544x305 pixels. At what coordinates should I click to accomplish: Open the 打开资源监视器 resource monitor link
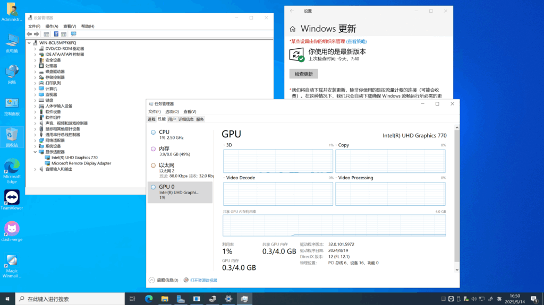tap(203, 281)
